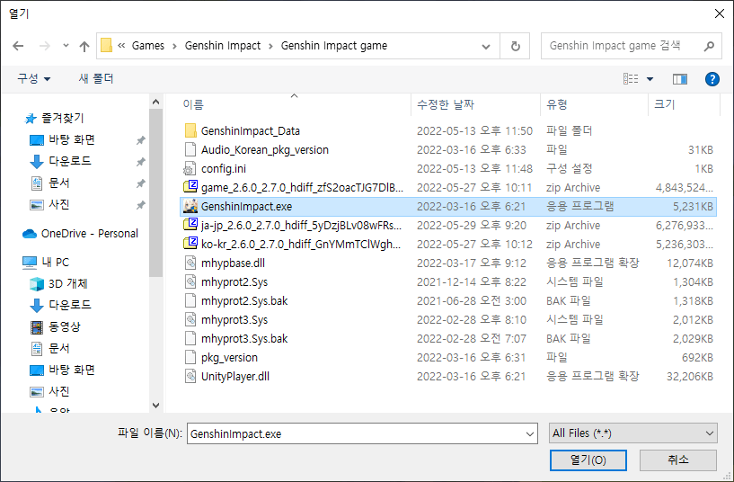734x482 pixels.
Task: Sort by 이름 column header
Action: [x=193, y=104]
